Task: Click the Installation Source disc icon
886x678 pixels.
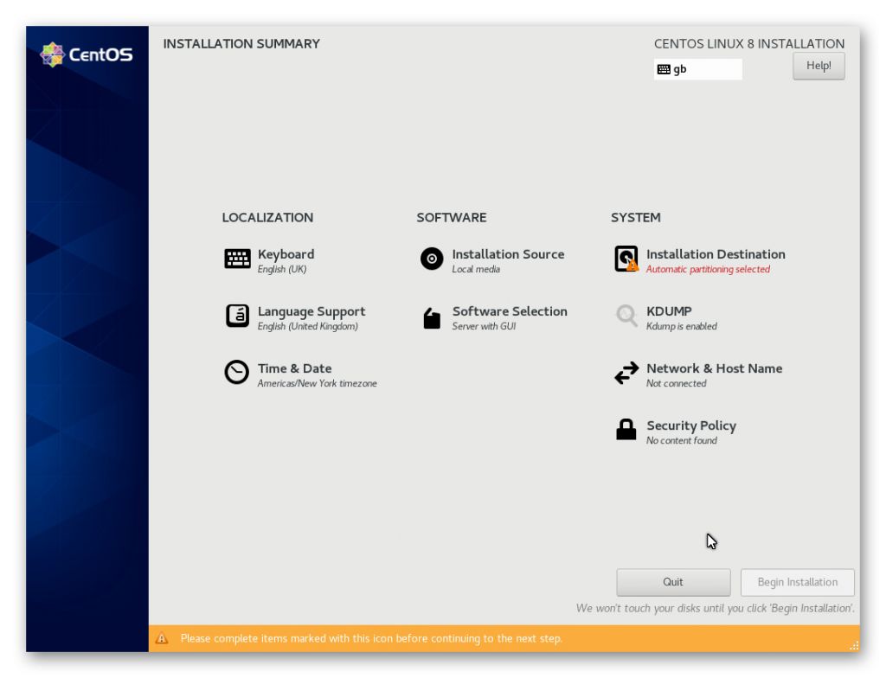Action: (432, 259)
